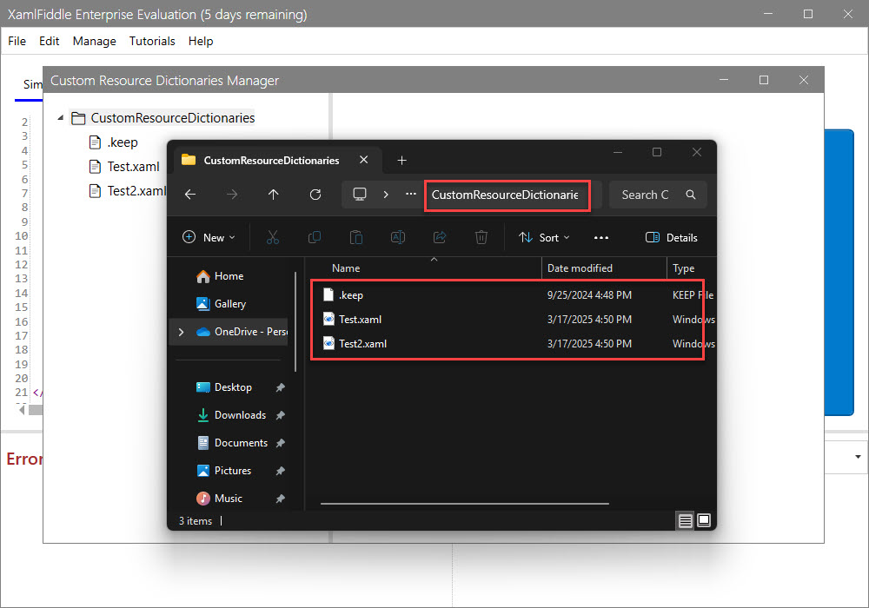The image size is (869, 608).
Task: Unpin Documents using its pin icon
Action: [281, 443]
